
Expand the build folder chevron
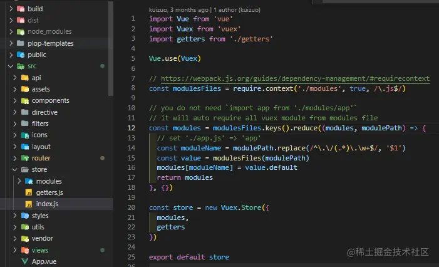point(11,9)
